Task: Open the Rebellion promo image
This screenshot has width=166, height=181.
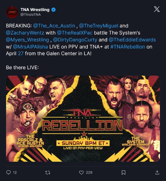Action: click(83, 119)
